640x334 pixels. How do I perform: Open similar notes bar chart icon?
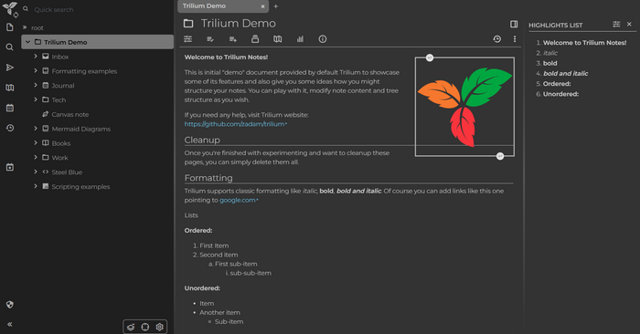[x=300, y=39]
